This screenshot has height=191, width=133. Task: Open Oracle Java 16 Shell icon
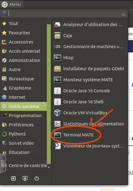coord(57,102)
